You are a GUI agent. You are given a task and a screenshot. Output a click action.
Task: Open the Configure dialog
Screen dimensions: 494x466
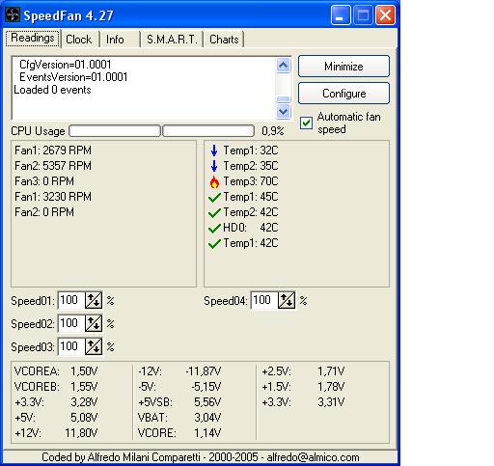pos(343,94)
